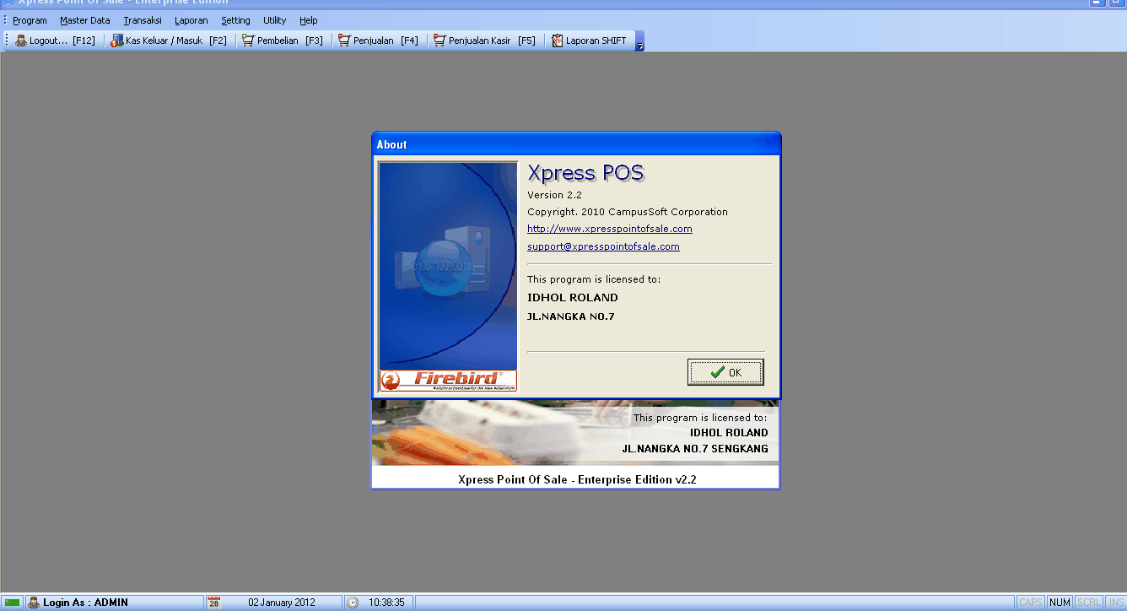Click the menu bar grip handle
1127x611 pixels.
[x=4, y=20]
